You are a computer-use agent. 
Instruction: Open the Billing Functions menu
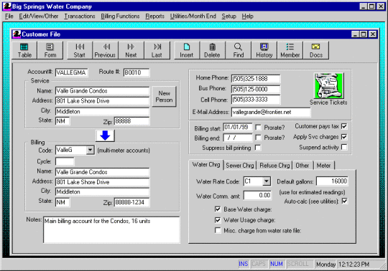pyautogui.click(x=120, y=16)
